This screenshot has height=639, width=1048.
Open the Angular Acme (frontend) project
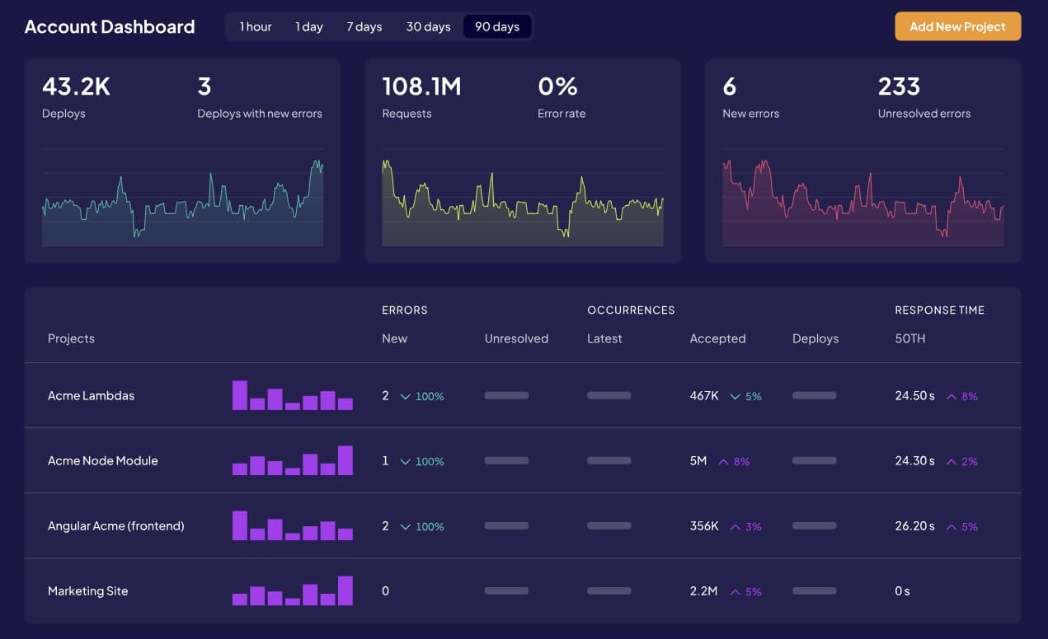coord(115,525)
